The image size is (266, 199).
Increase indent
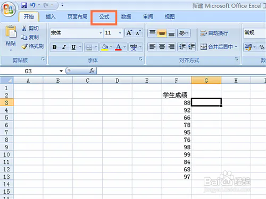(192, 47)
